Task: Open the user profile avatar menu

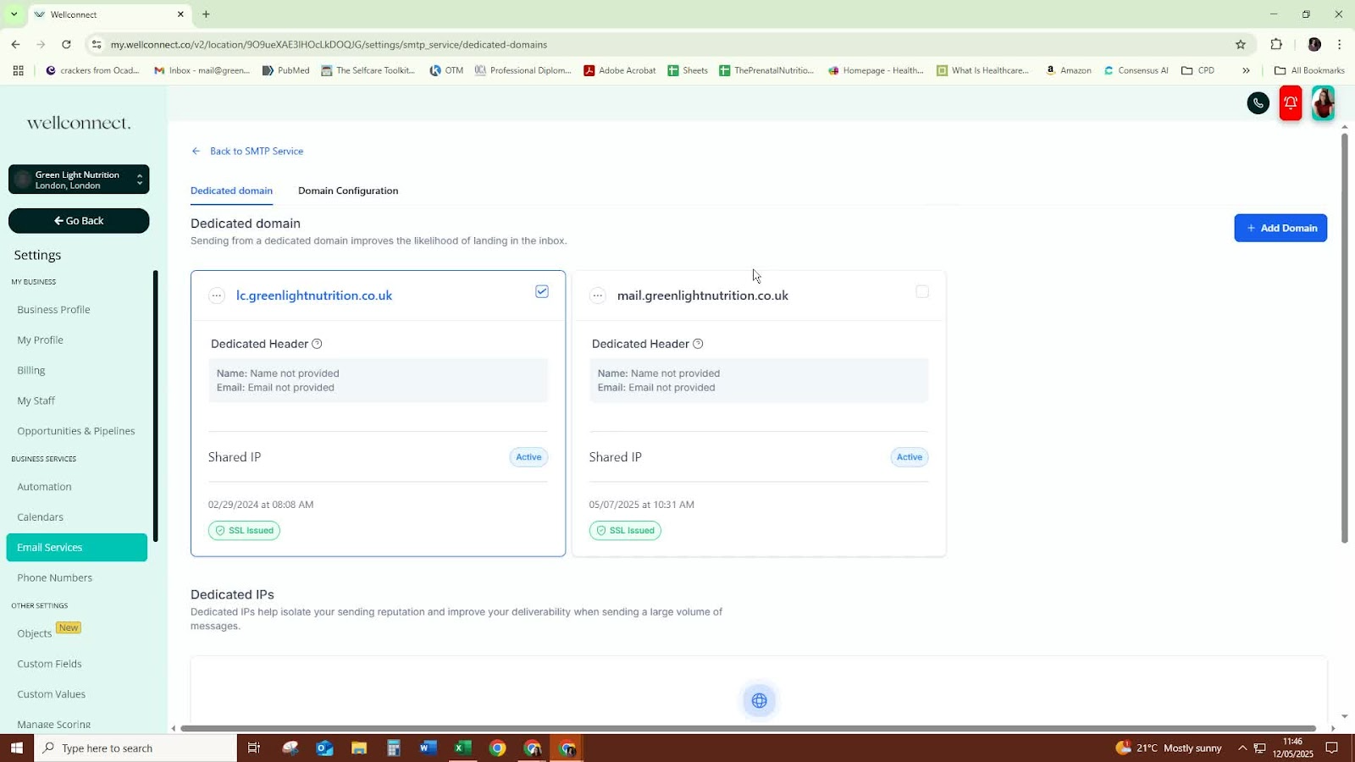Action: click(1323, 103)
